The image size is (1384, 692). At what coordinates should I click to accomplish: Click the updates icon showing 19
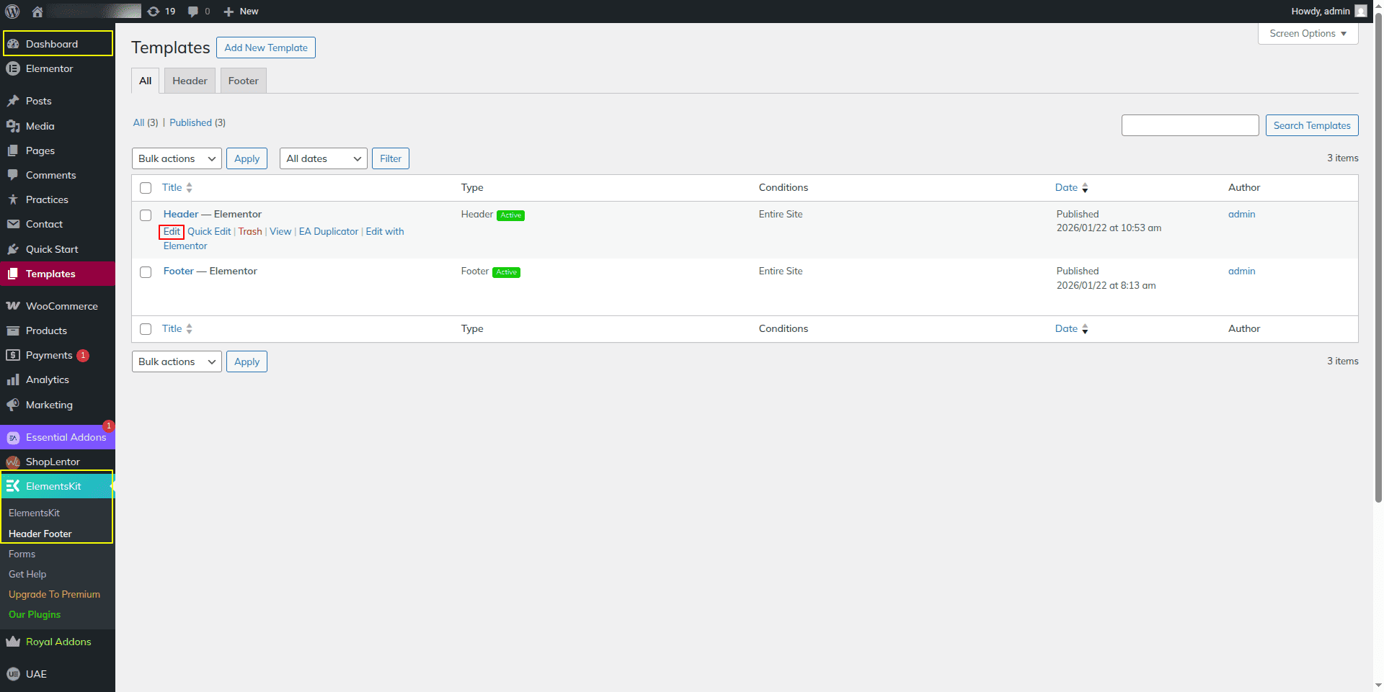(x=154, y=12)
